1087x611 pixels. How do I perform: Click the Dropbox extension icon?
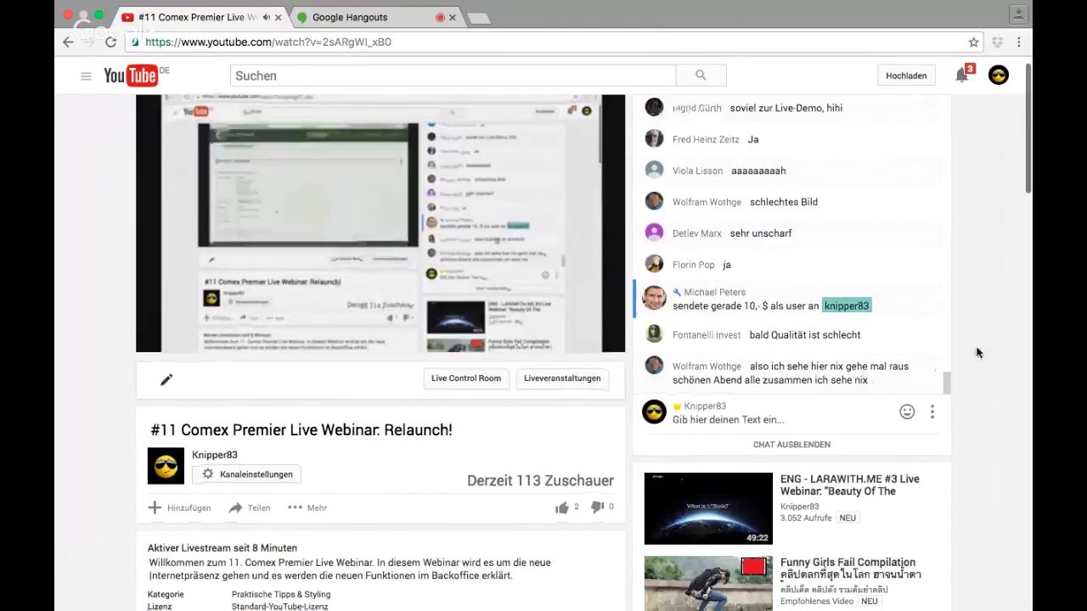[x=998, y=42]
